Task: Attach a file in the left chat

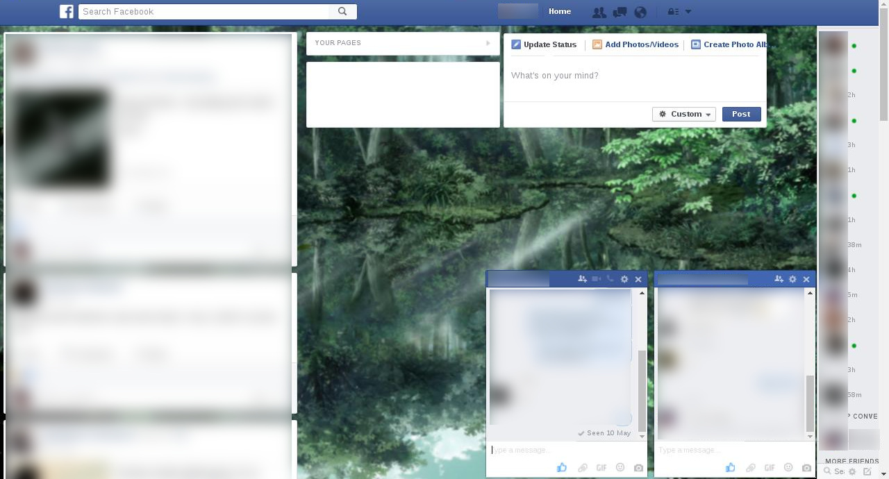Action: (583, 468)
